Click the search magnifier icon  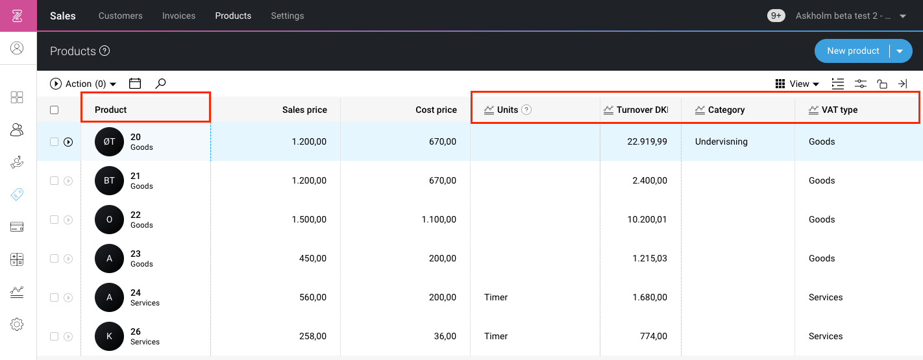click(x=160, y=83)
